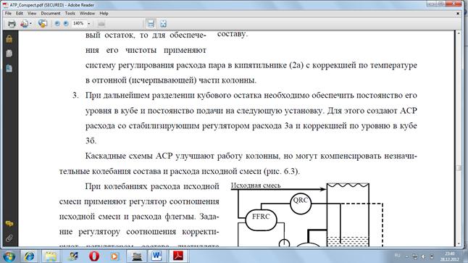The image size is (468, 263).
Task: Click the Zoom In round button
Action: (66, 24)
